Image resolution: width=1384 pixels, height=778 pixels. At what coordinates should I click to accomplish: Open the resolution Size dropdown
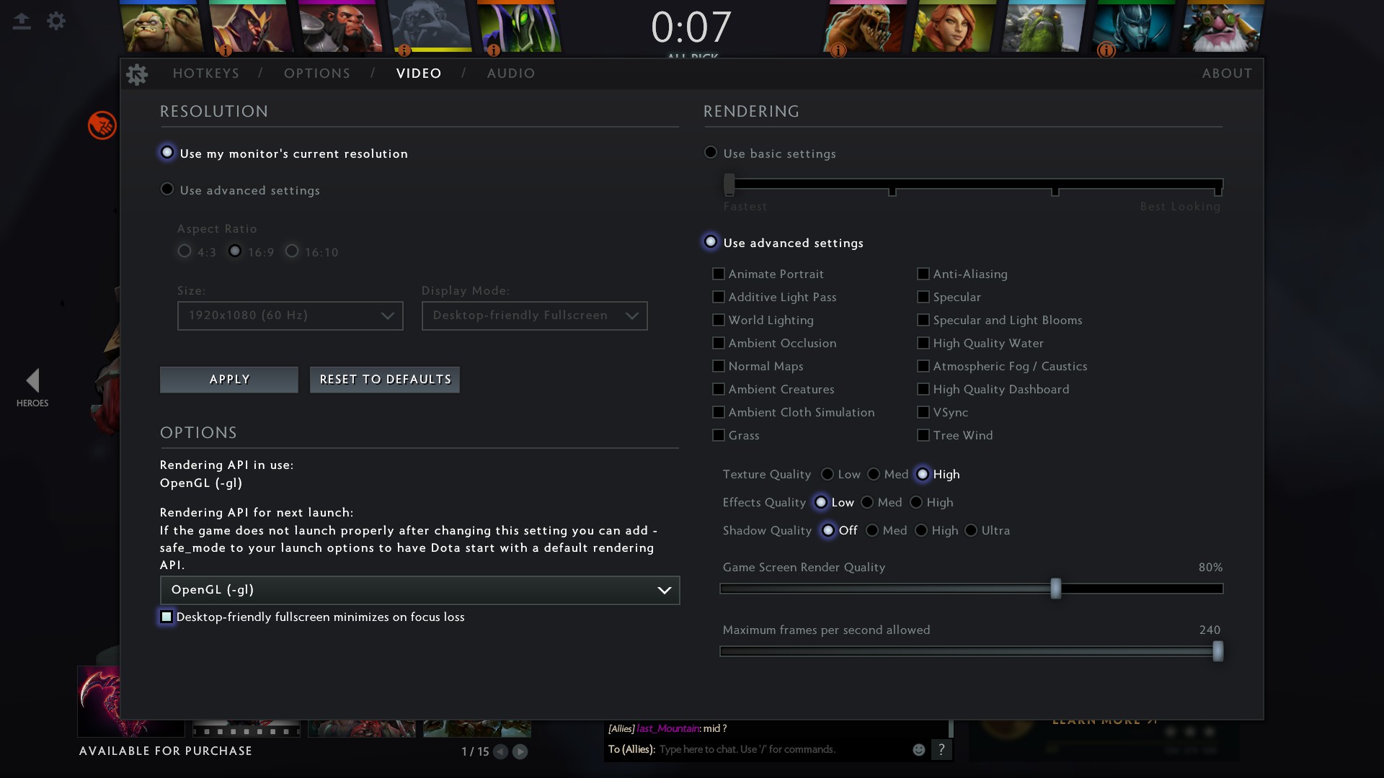[x=290, y=316]
